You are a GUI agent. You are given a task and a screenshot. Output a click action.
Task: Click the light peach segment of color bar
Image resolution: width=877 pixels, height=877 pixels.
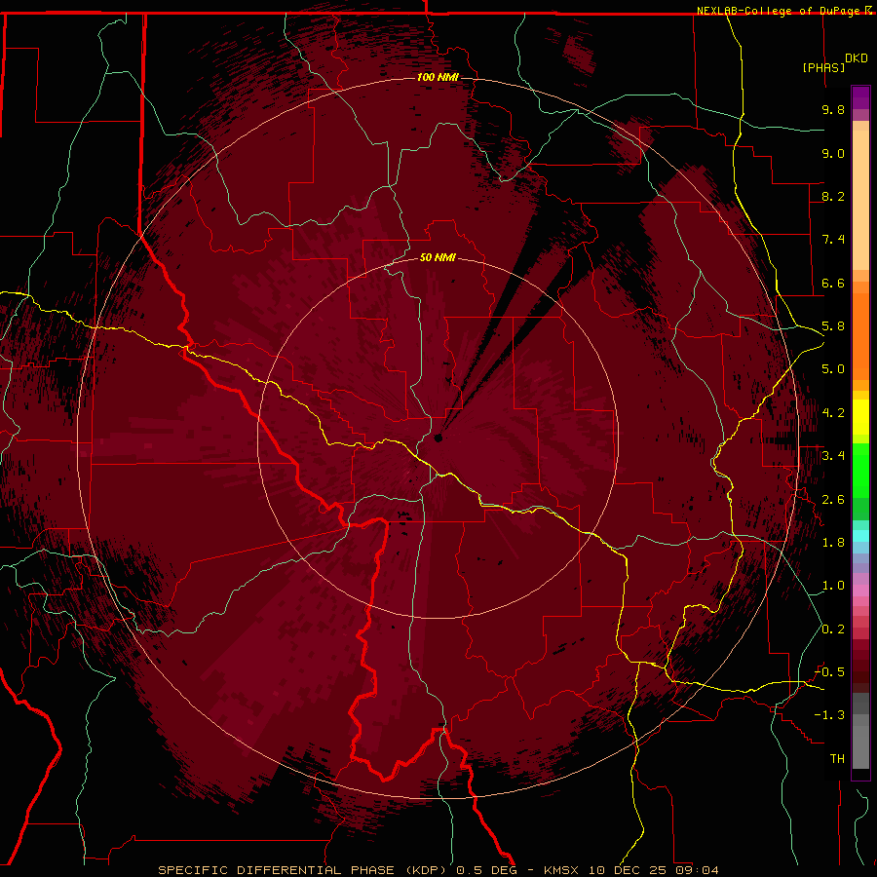860,200
